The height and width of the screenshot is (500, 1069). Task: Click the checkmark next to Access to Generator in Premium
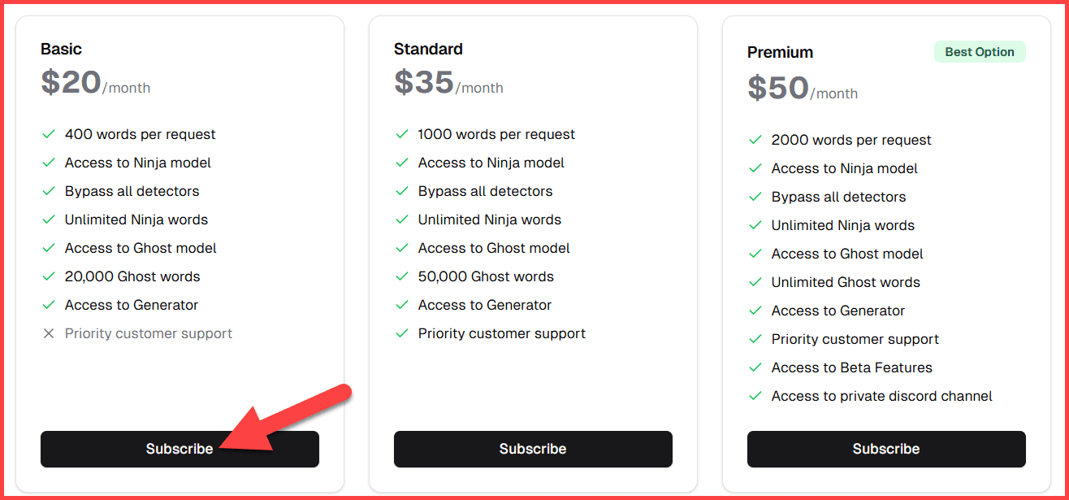click(755, 311)
